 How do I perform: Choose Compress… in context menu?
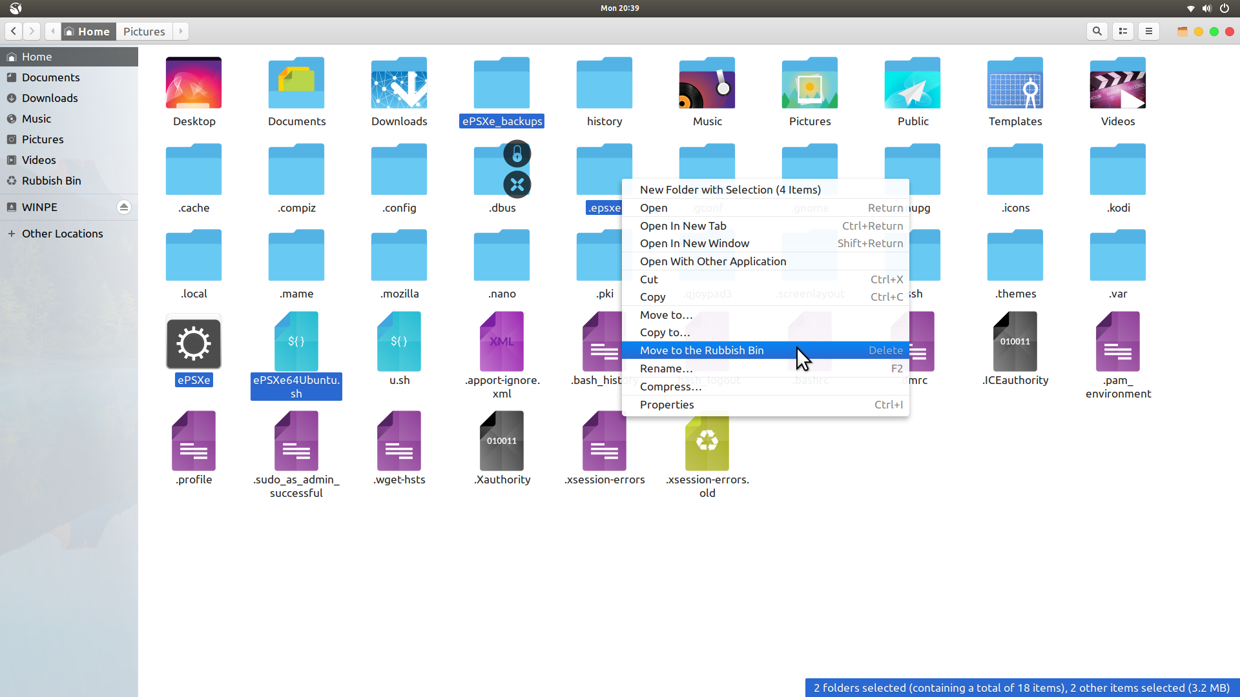pyautogui.click(x=765, y=387)
